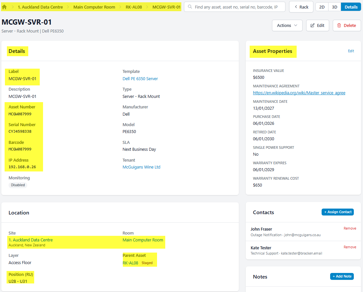363x292 pixels.
Task: Select the Details view tab
Action: pyautogui.click(x=351, y=7)
